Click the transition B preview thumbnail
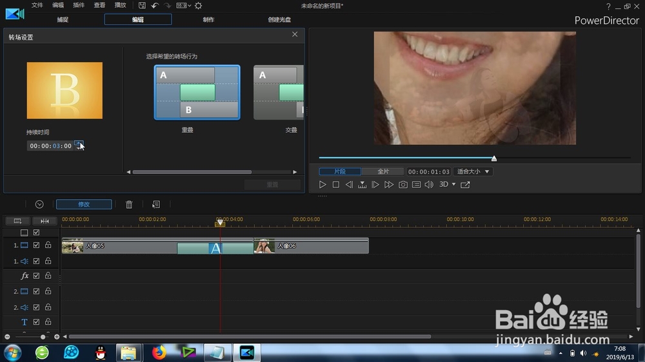The image size is (645, 362). point(64,90)
